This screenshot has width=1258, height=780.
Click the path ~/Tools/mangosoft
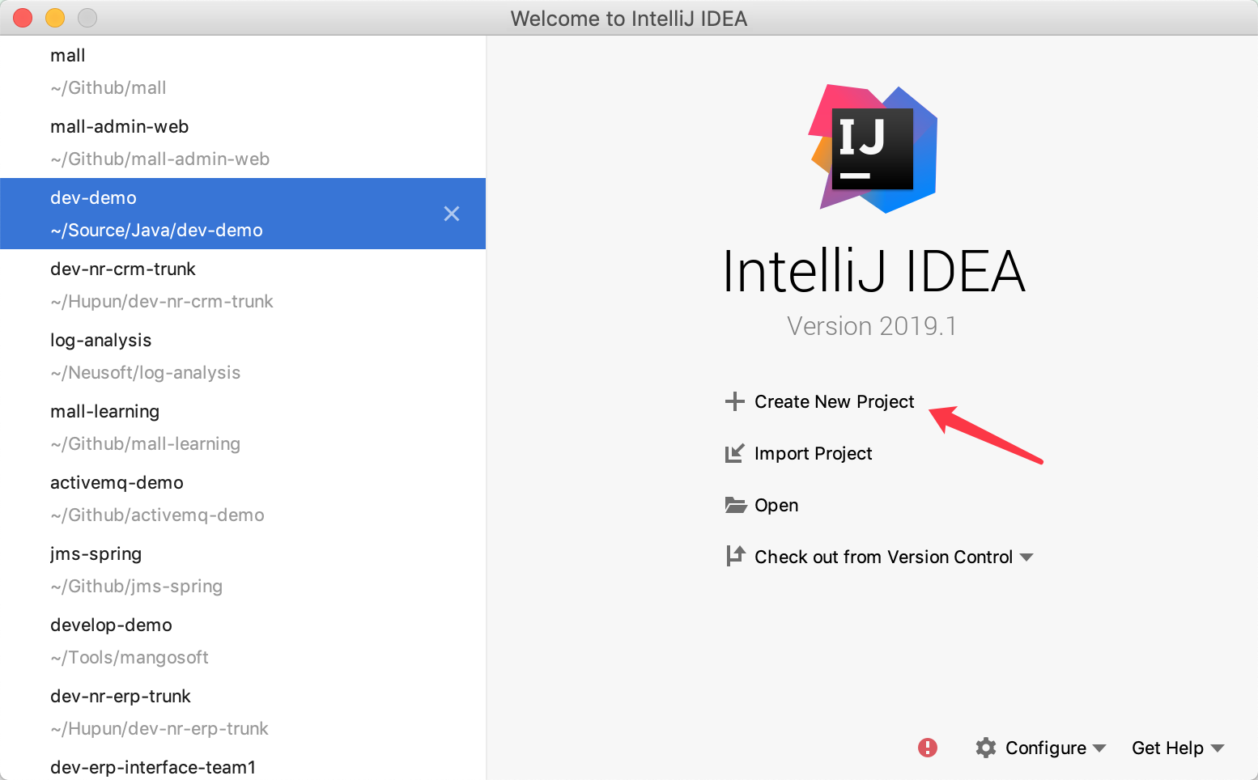coord(130,657)
